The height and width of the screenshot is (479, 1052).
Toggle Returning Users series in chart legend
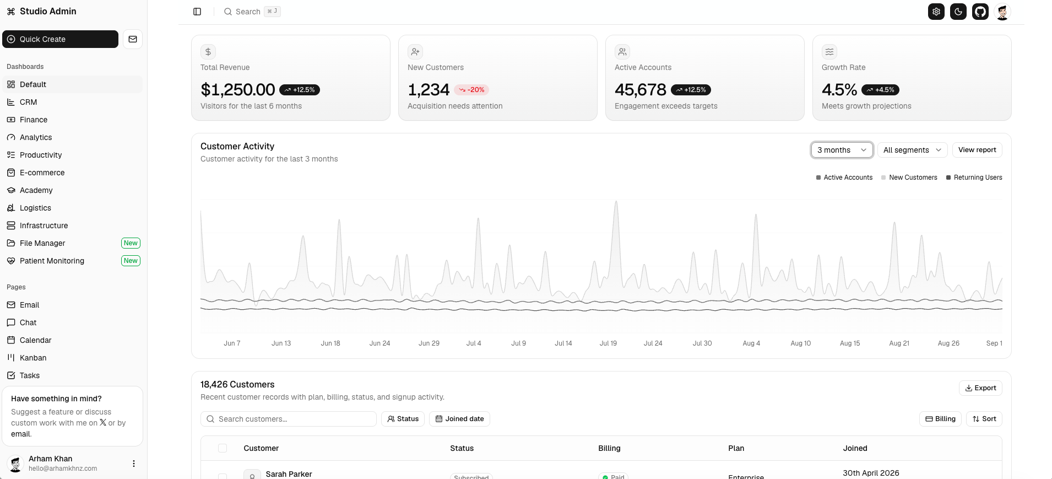point(974,177)
